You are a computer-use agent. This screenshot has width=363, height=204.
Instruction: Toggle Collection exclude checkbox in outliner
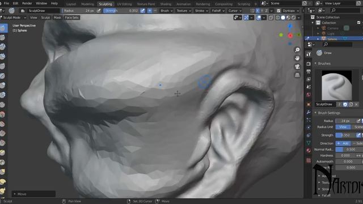coord(358,23)
